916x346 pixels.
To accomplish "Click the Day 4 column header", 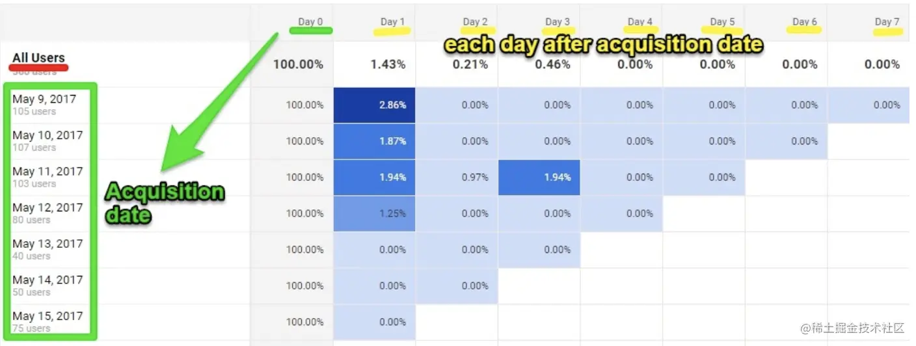I will point(640,21).
